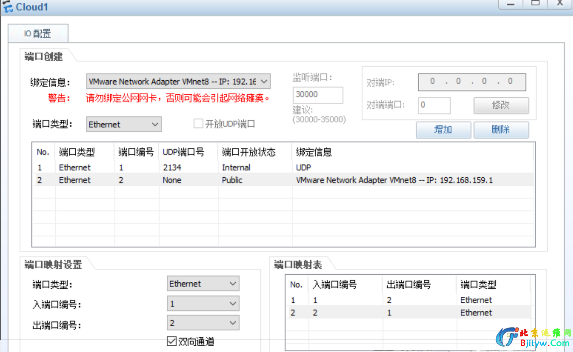Click the 增加 button
Image resolution: width=573 pixels, height=352 pixels.
[x=443, y=130]
